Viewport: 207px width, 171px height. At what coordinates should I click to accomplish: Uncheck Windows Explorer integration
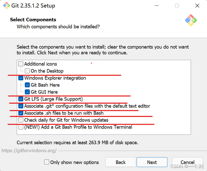(x=21, y=78)
